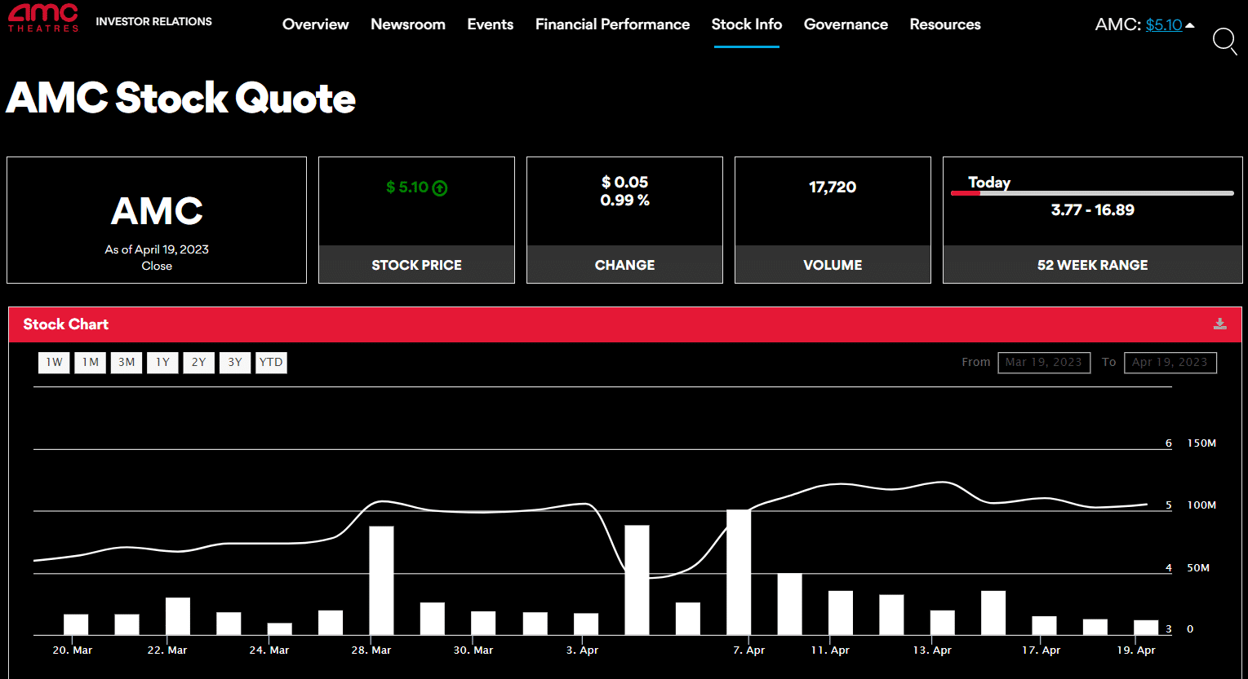Set chart range to 2Y
Screen dimensions: 1248x679
click(x=199, y=363)
